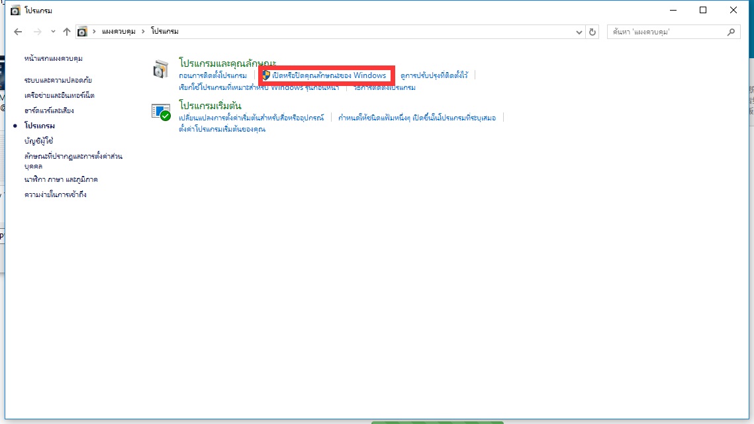754x424 pixels.
Task: Go back using the back arrow
Action: coord(18,31)
